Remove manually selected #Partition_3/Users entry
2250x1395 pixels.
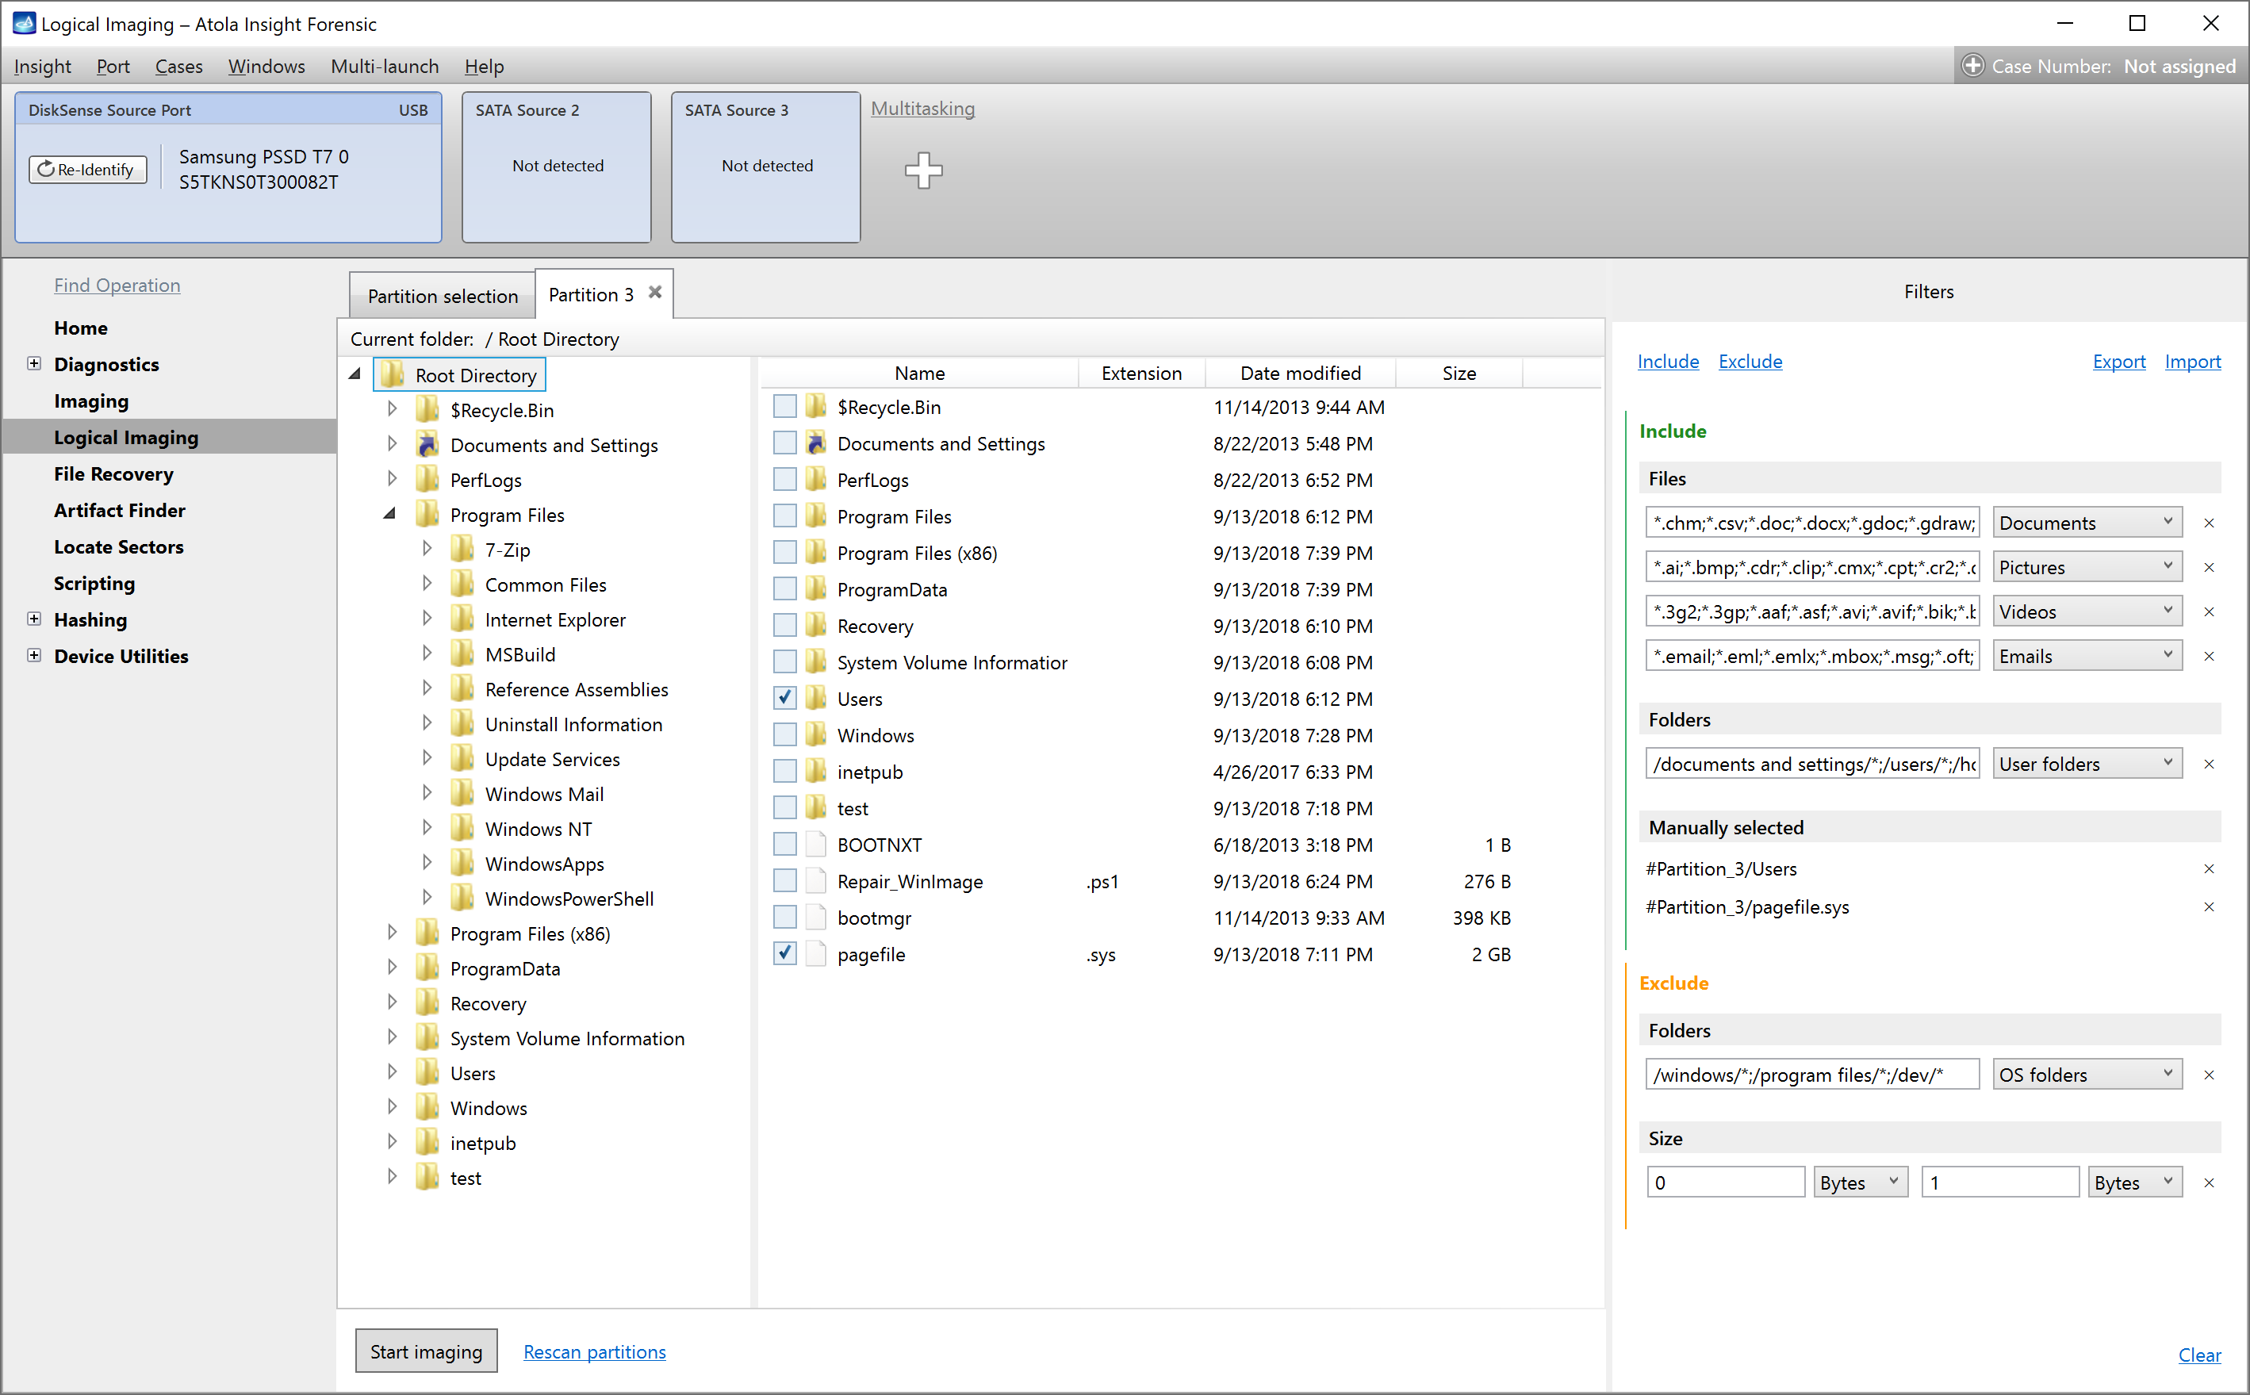point(2210,868)
